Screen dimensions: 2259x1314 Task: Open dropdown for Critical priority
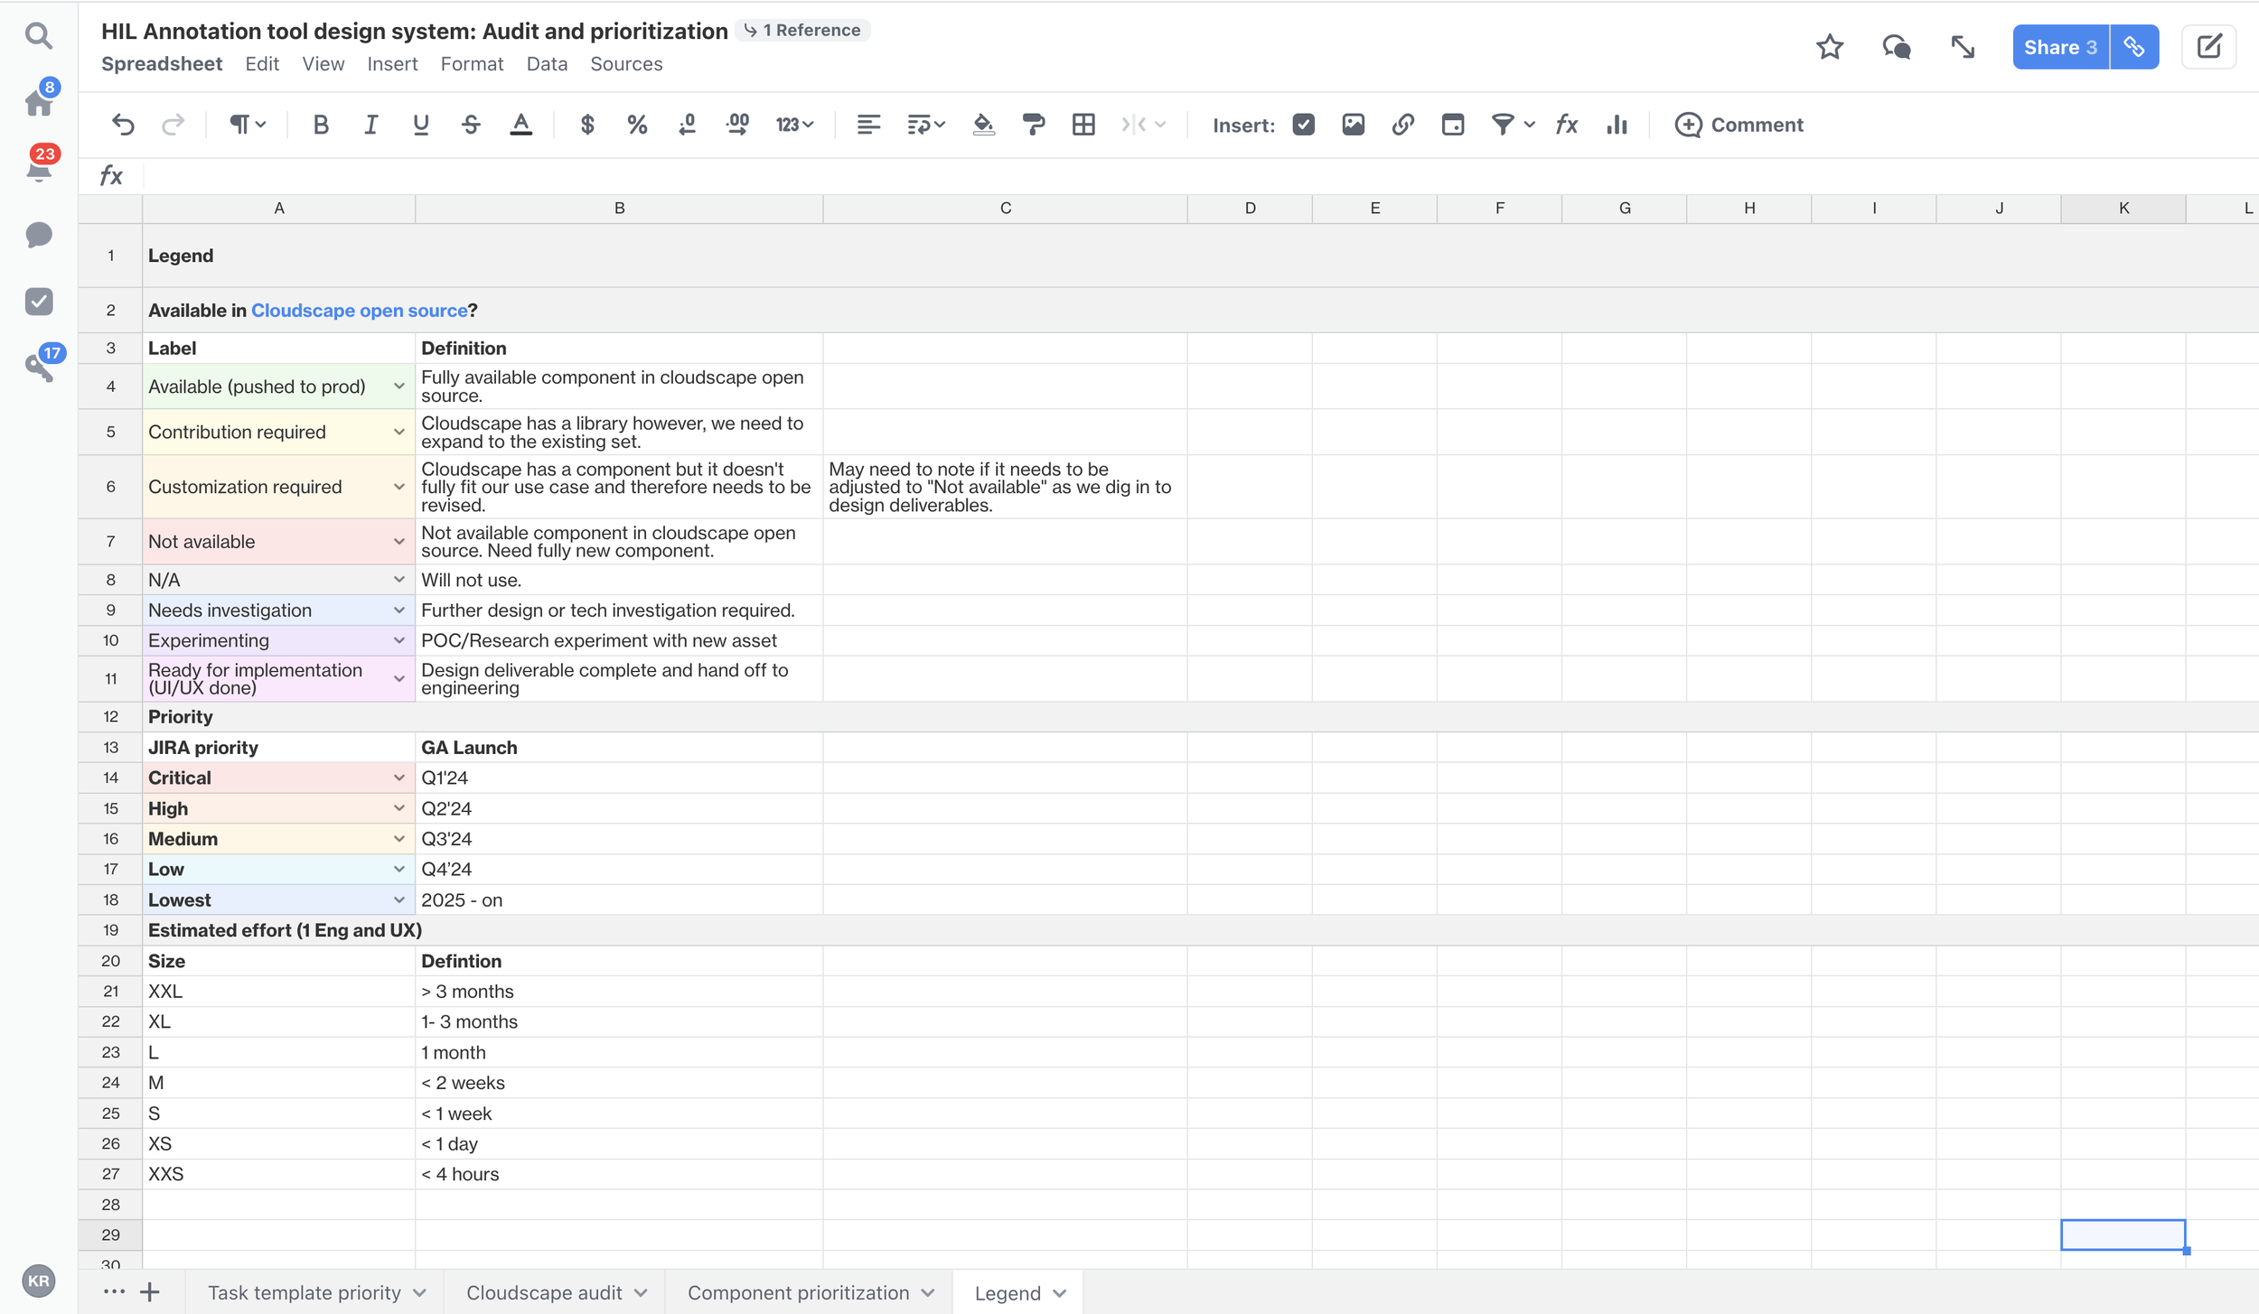(398, 778)
